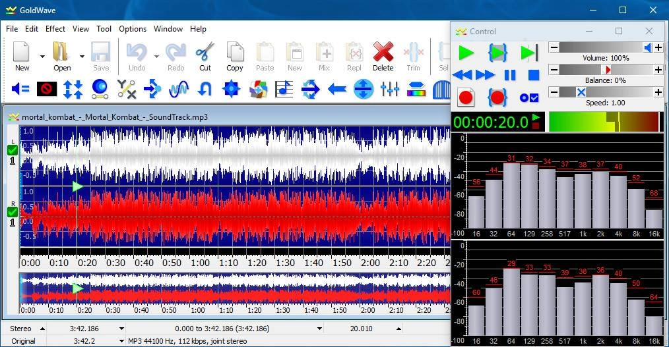Click the speaker-with-equals volume effect icon
669x347 pixels.
[x=20, y=89]
